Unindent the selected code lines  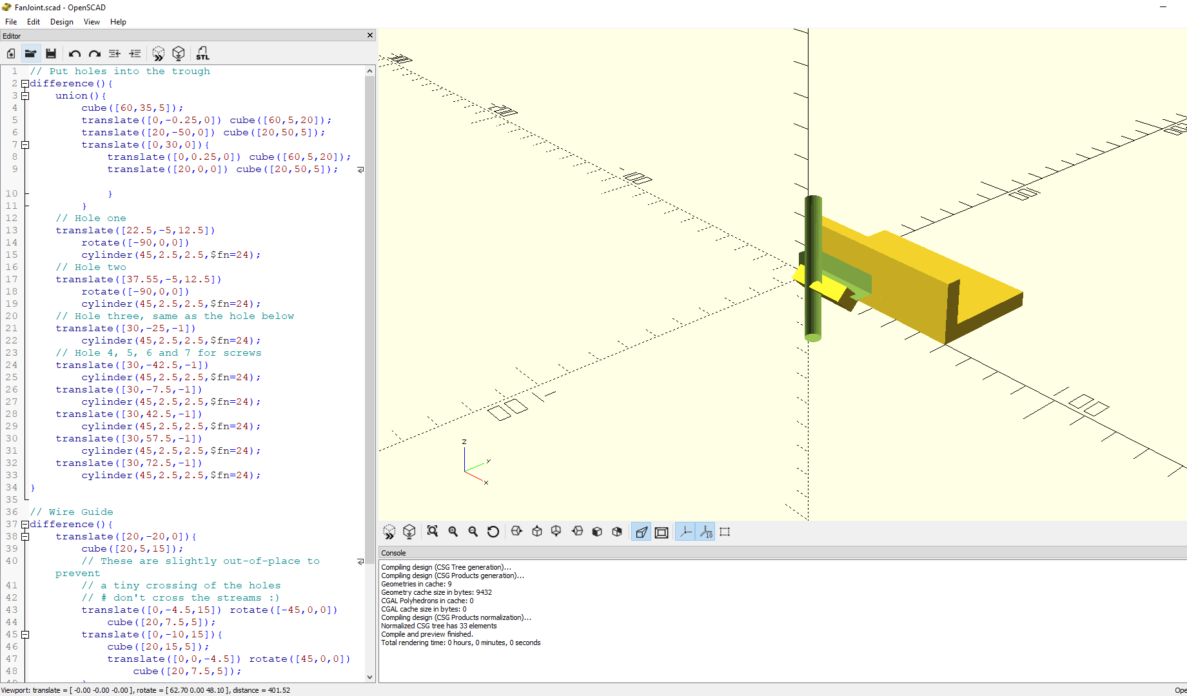115,53
